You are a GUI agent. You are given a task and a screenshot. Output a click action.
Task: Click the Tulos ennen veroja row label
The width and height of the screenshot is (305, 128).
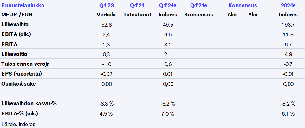pos(26,64)
